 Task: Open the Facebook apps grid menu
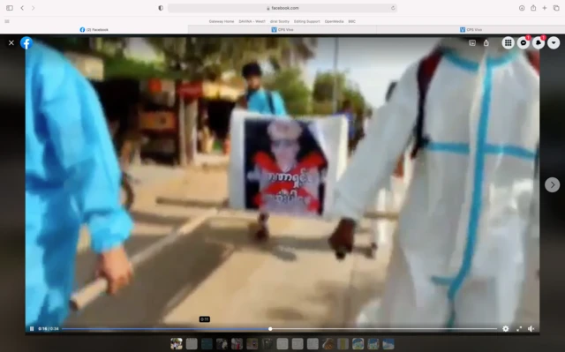(x=508, y=43)
